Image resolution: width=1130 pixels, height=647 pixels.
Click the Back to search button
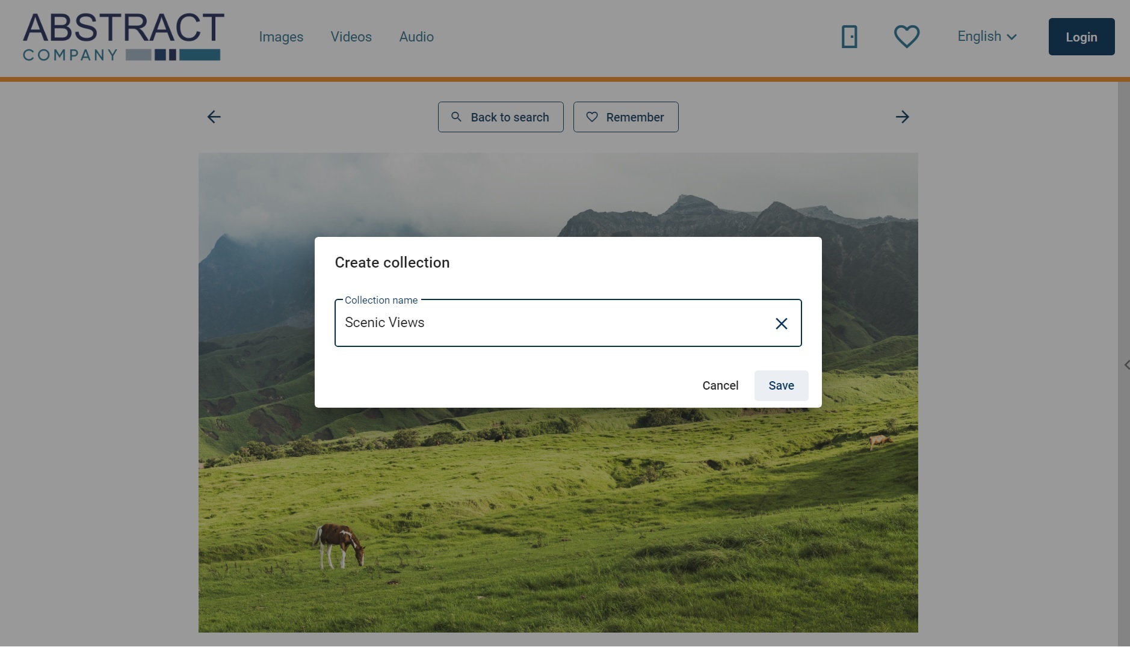click(x=501, y=117)
